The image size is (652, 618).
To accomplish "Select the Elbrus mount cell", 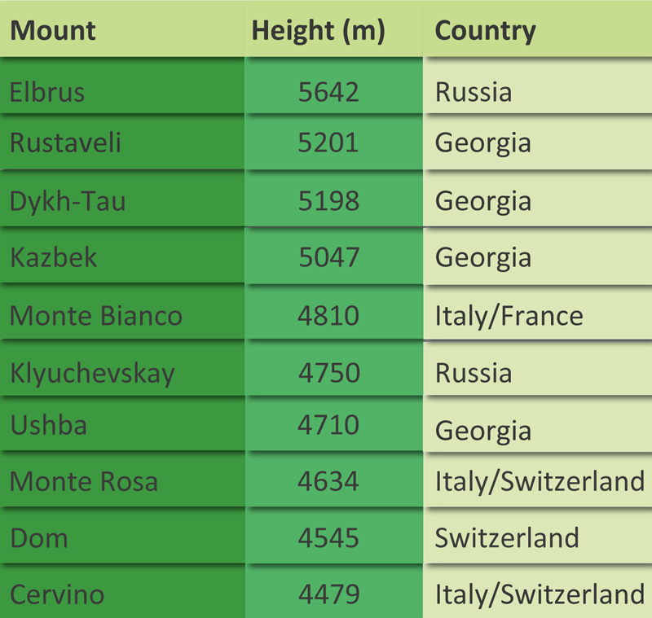I will 47,91.
